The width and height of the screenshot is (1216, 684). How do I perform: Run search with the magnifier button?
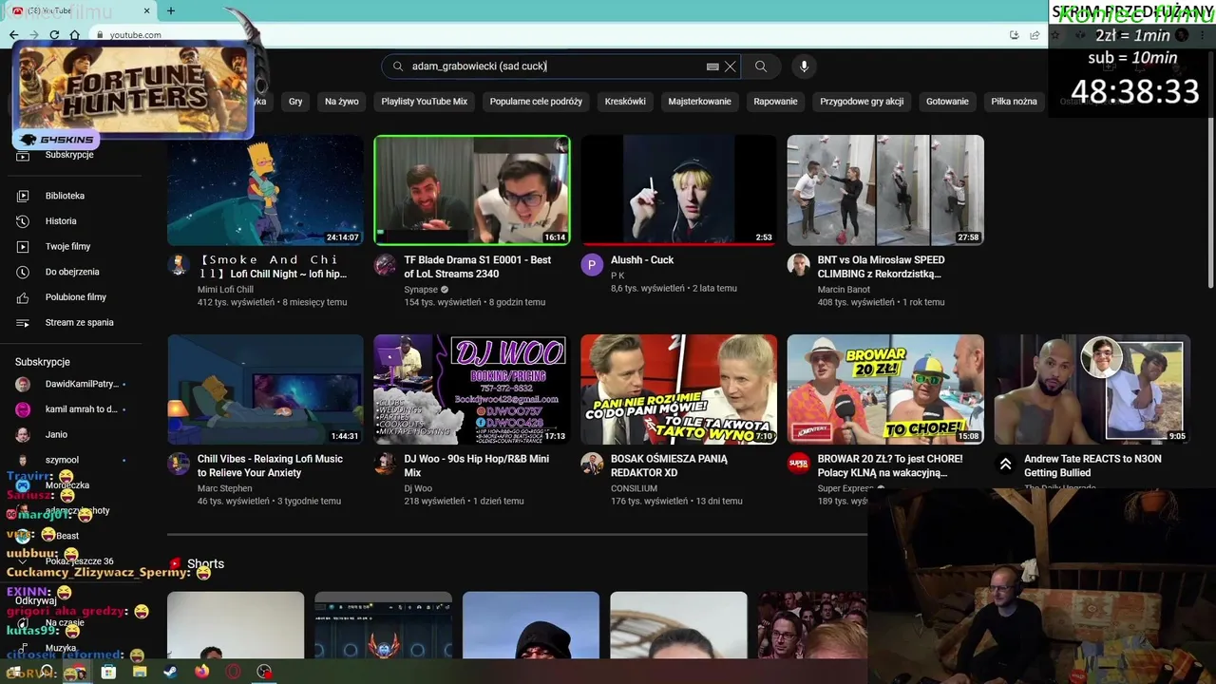point(761,66)
